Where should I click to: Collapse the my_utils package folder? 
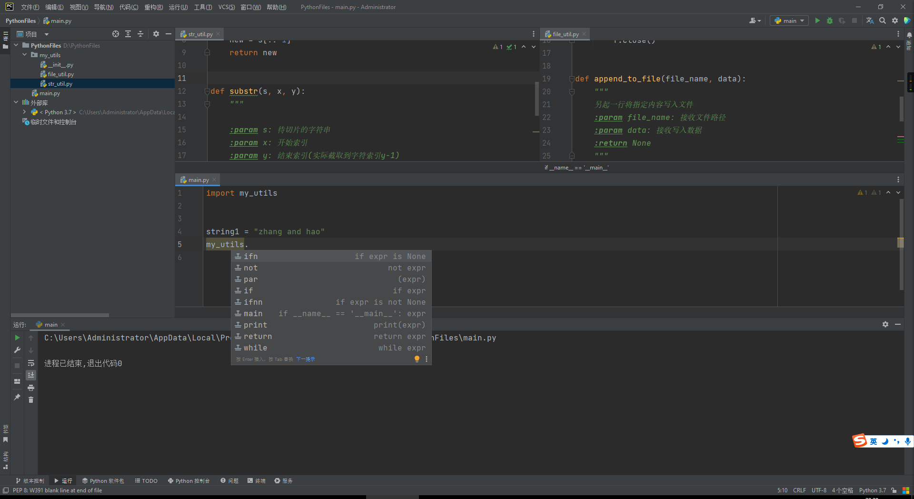click(25, 55)
